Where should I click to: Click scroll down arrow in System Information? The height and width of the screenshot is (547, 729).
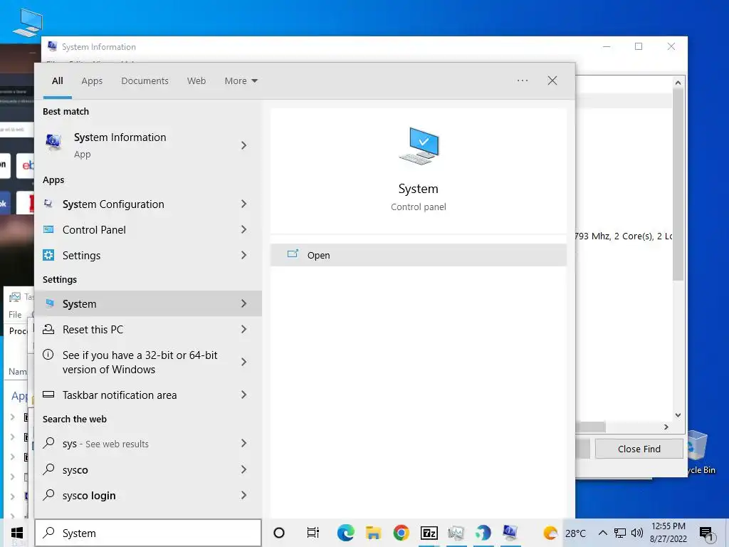(678, 415)
